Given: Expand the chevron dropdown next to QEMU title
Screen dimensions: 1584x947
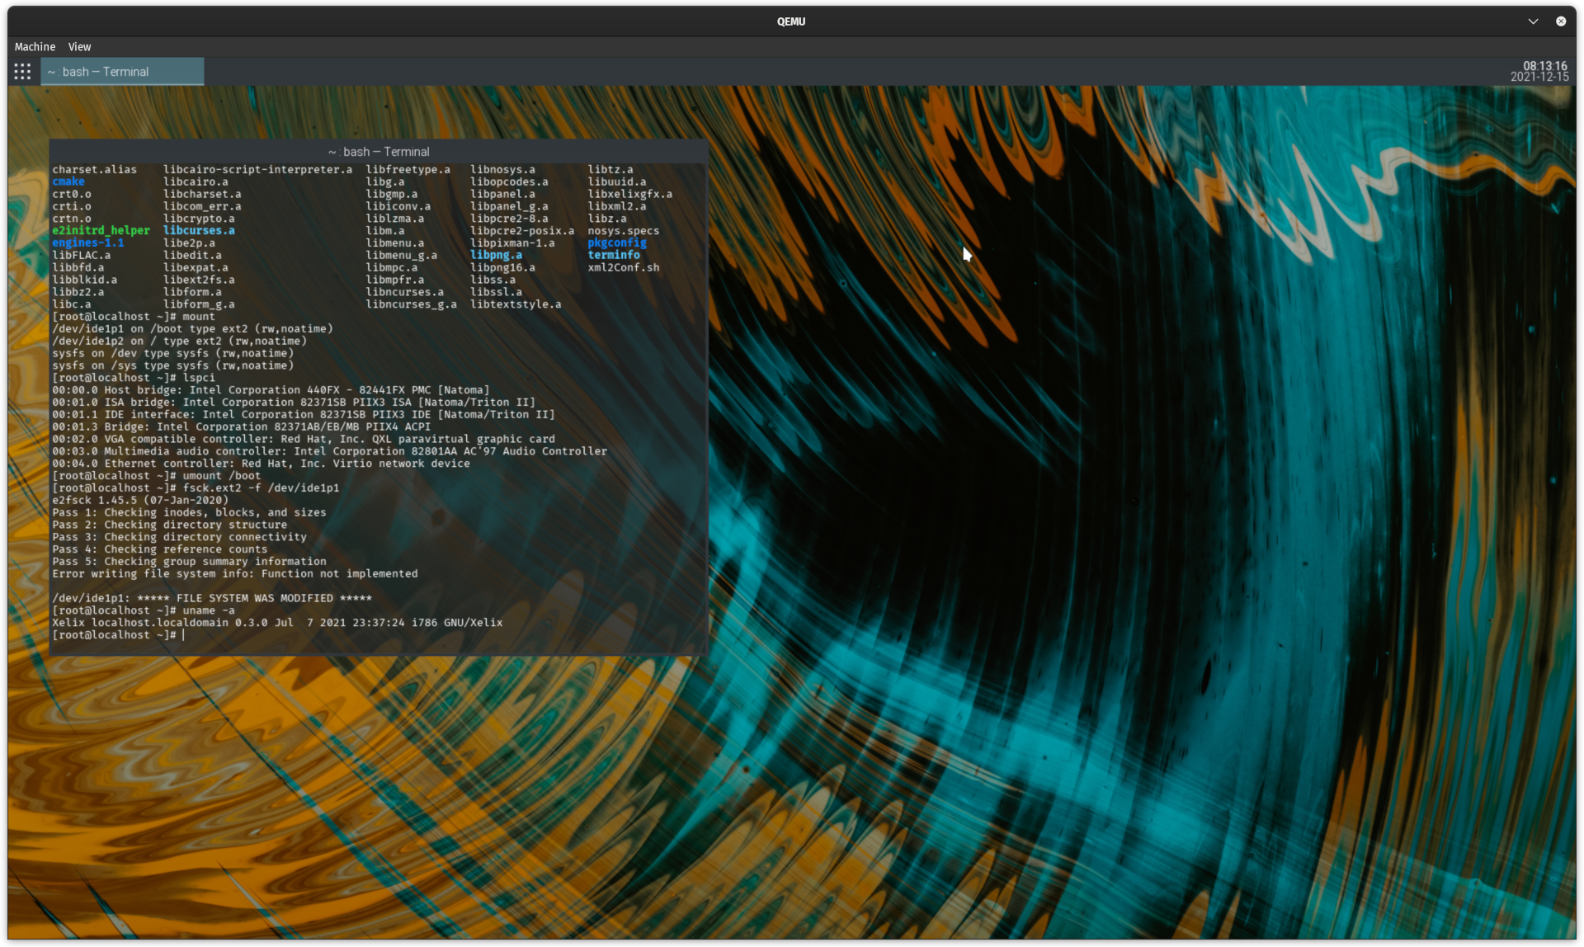Looking at the screenshot, I should tap(1532, 21).
